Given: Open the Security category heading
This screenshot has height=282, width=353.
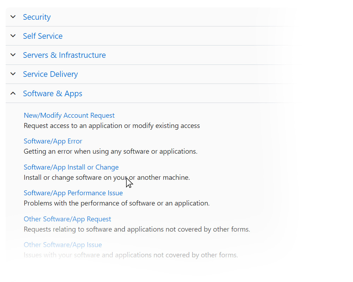Looking at the screenshot, I should click(37, 17).
